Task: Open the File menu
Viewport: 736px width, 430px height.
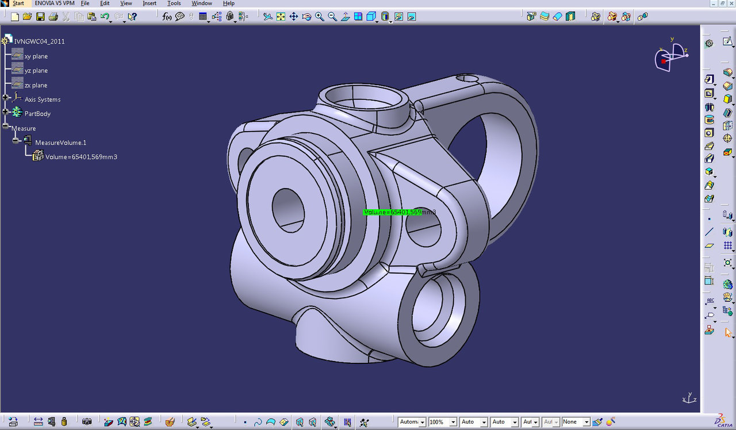Action: [x=85, y=3]
